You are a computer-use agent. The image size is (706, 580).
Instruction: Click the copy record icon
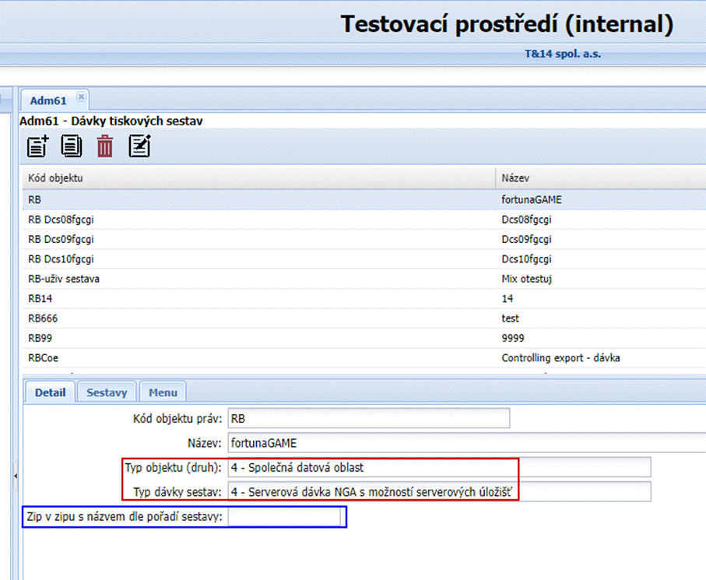click(x=71, y=146)
